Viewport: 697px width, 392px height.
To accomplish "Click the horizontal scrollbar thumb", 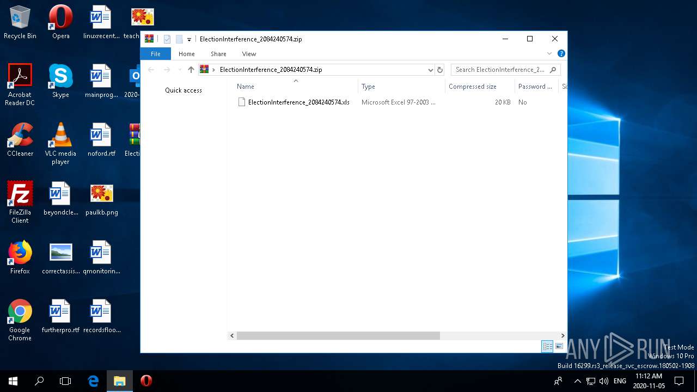I will (338, 336).
